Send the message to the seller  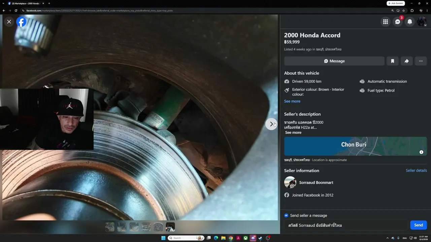pyautogui.click(x=419, y=225)
